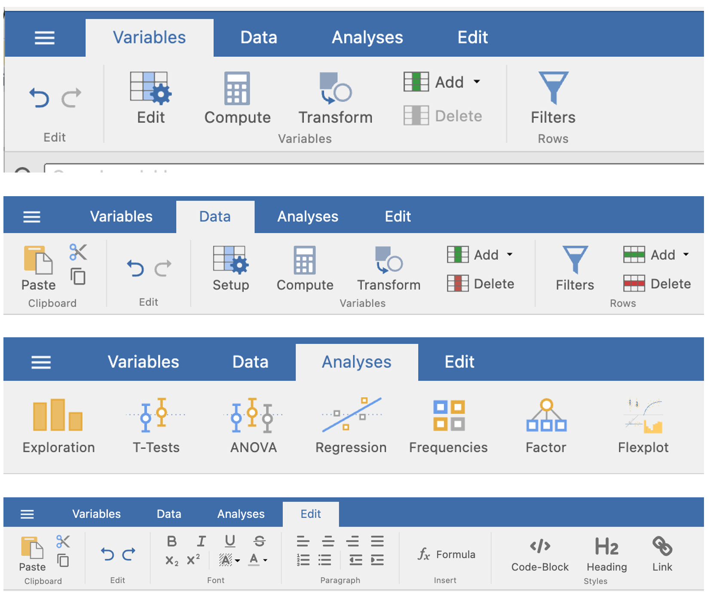Open the Regression analyses icon
710x598 pixels.
point(351,426)
